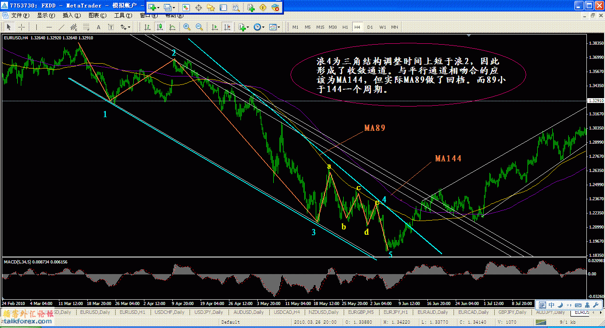Image resolution: width=605 pixels, height=328 pixels.
Task: Switch to GBPJPY,Daily chart tab
Action: (512, 312)
